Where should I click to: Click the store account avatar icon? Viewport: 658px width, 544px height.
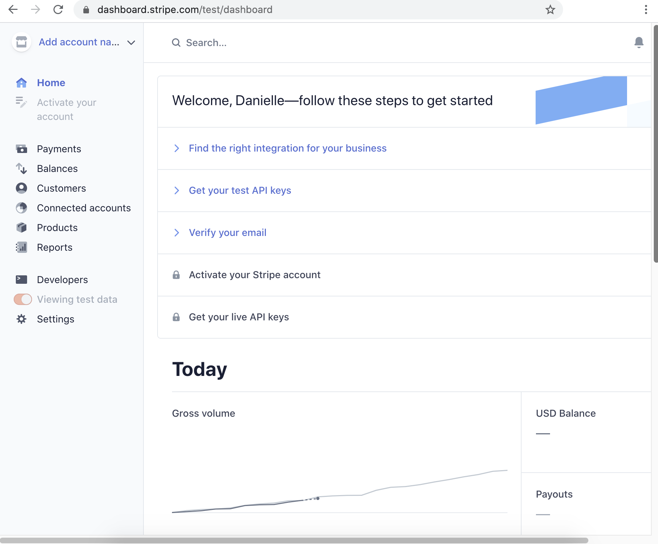click(21, 42)
